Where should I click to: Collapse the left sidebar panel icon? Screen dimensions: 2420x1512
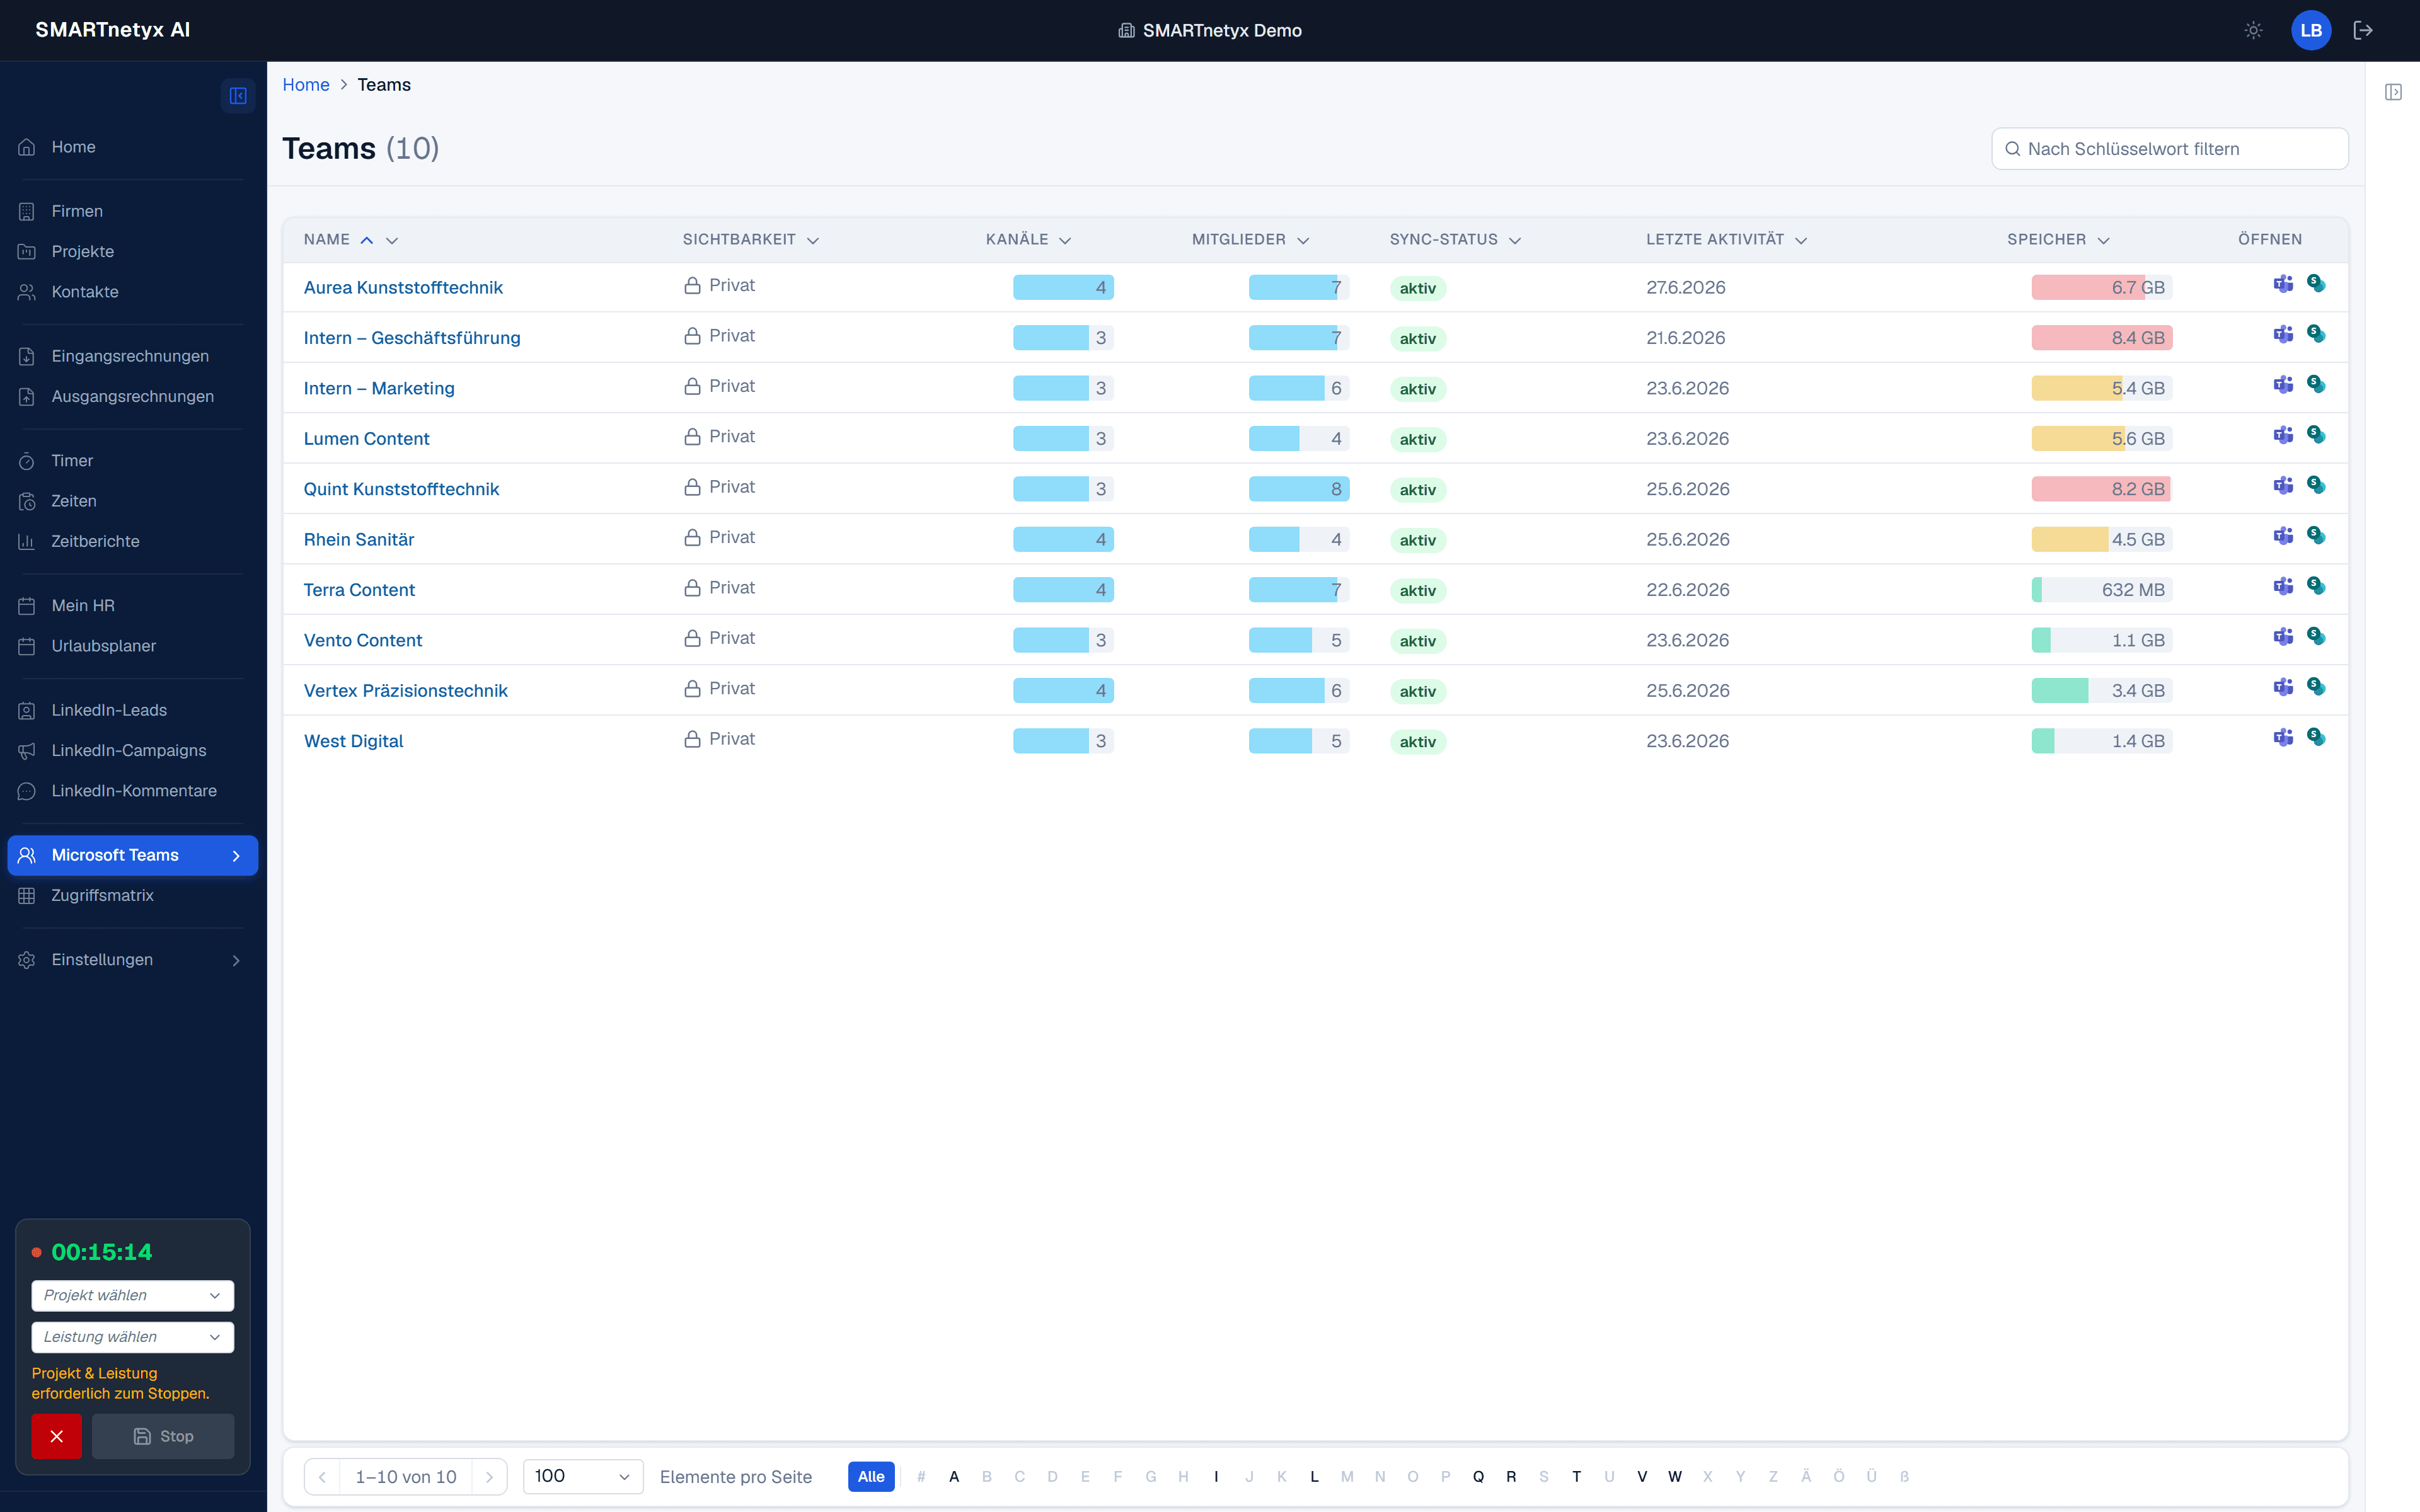[x=238, y=96]
